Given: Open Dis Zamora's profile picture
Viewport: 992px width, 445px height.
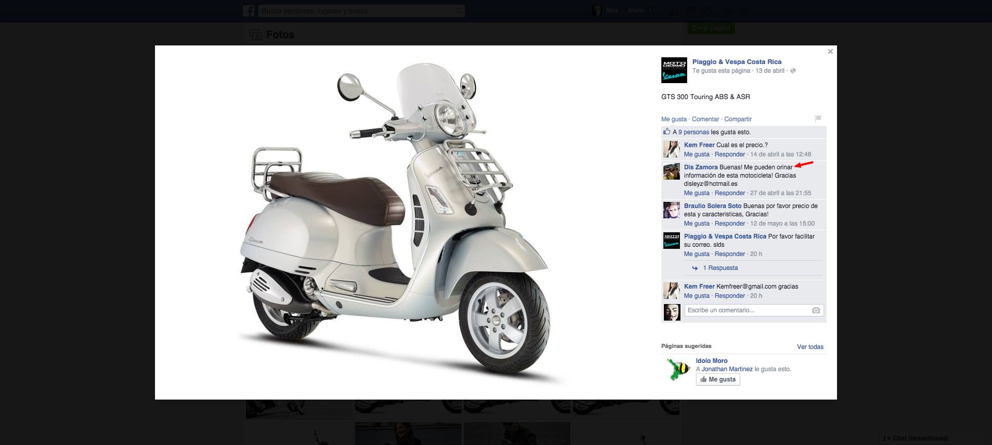Looking at the screenshot, I should click(671, 171).
